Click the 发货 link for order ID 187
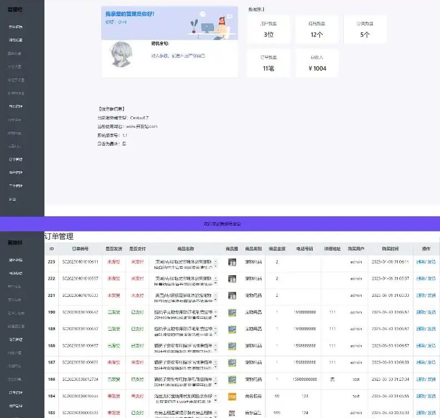This screenshot has width=440, height=418. tap(432, 362)
